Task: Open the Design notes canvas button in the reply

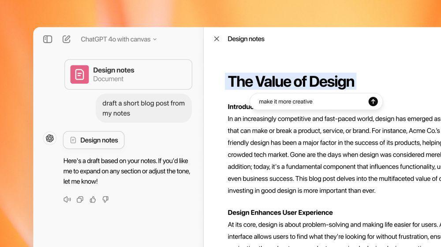Action: point(93,140)
